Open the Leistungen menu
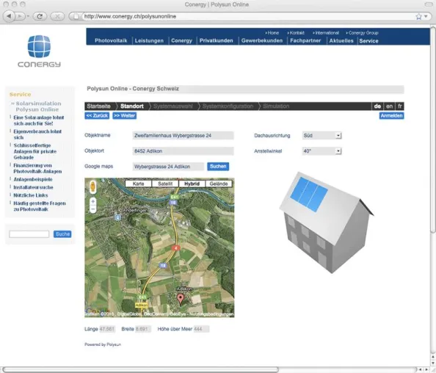The width and height of the screenshot is (436, 373). point(149,40)
